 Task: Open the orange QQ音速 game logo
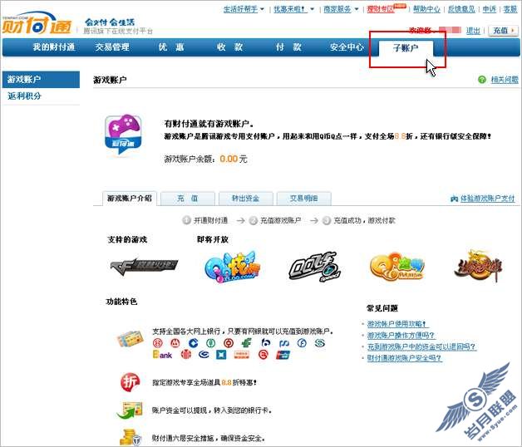pos(396,267)
